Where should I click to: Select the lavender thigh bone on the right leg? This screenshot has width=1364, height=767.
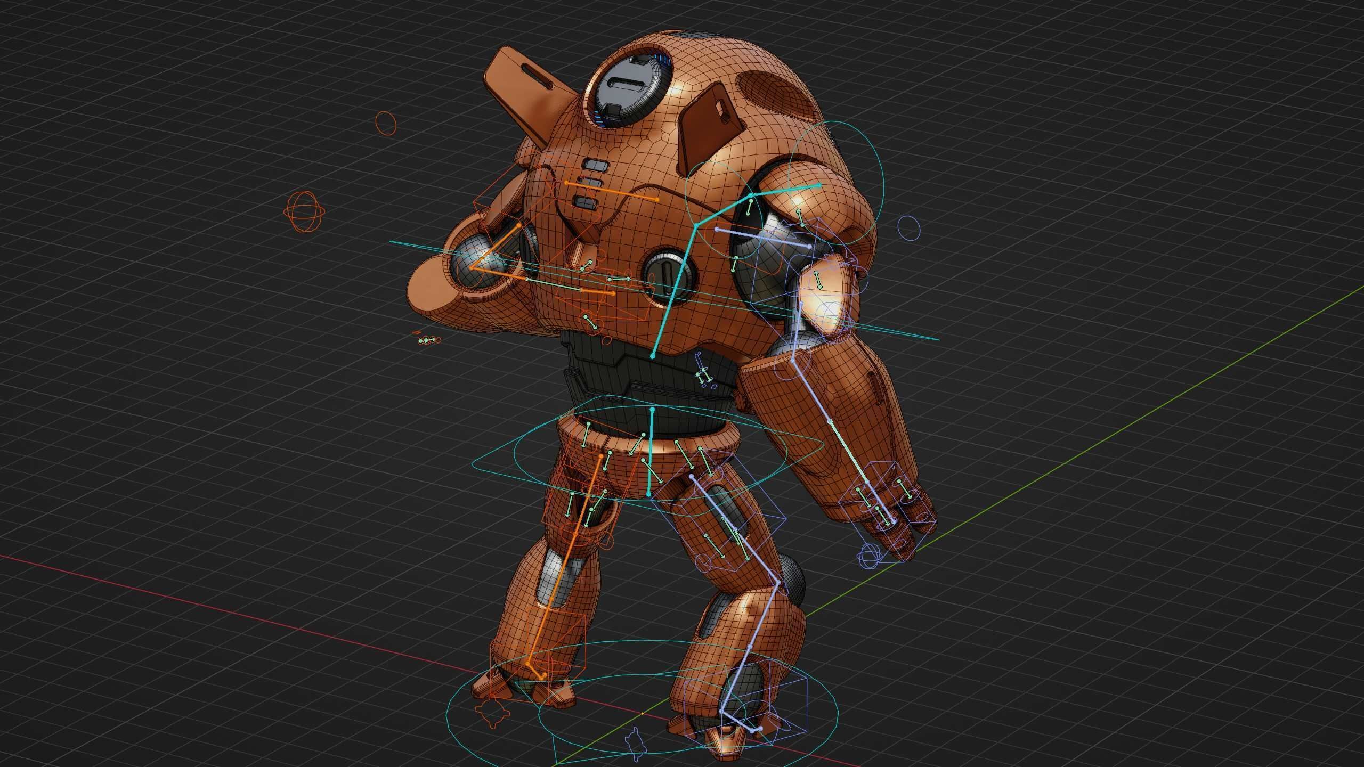point(734,529)
